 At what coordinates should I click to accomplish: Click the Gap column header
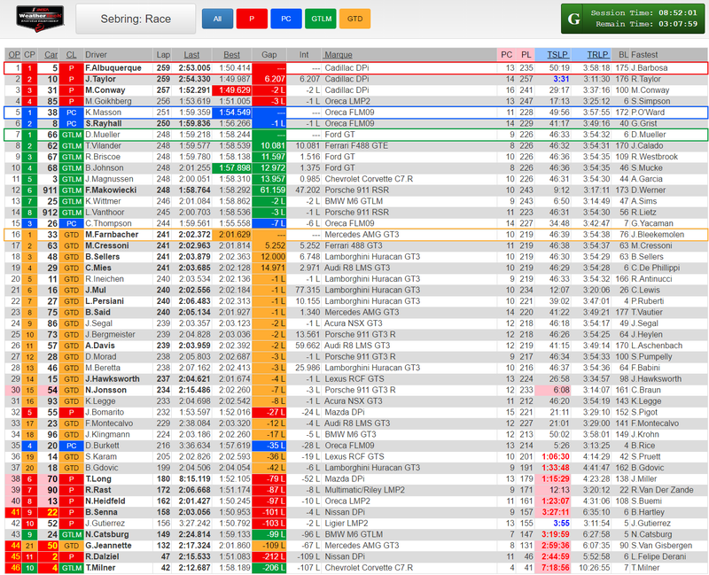pyautogui.click(x=269, y=55)
